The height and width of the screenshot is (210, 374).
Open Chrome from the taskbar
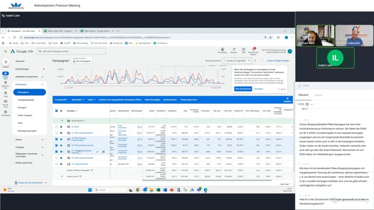point(138,190)
